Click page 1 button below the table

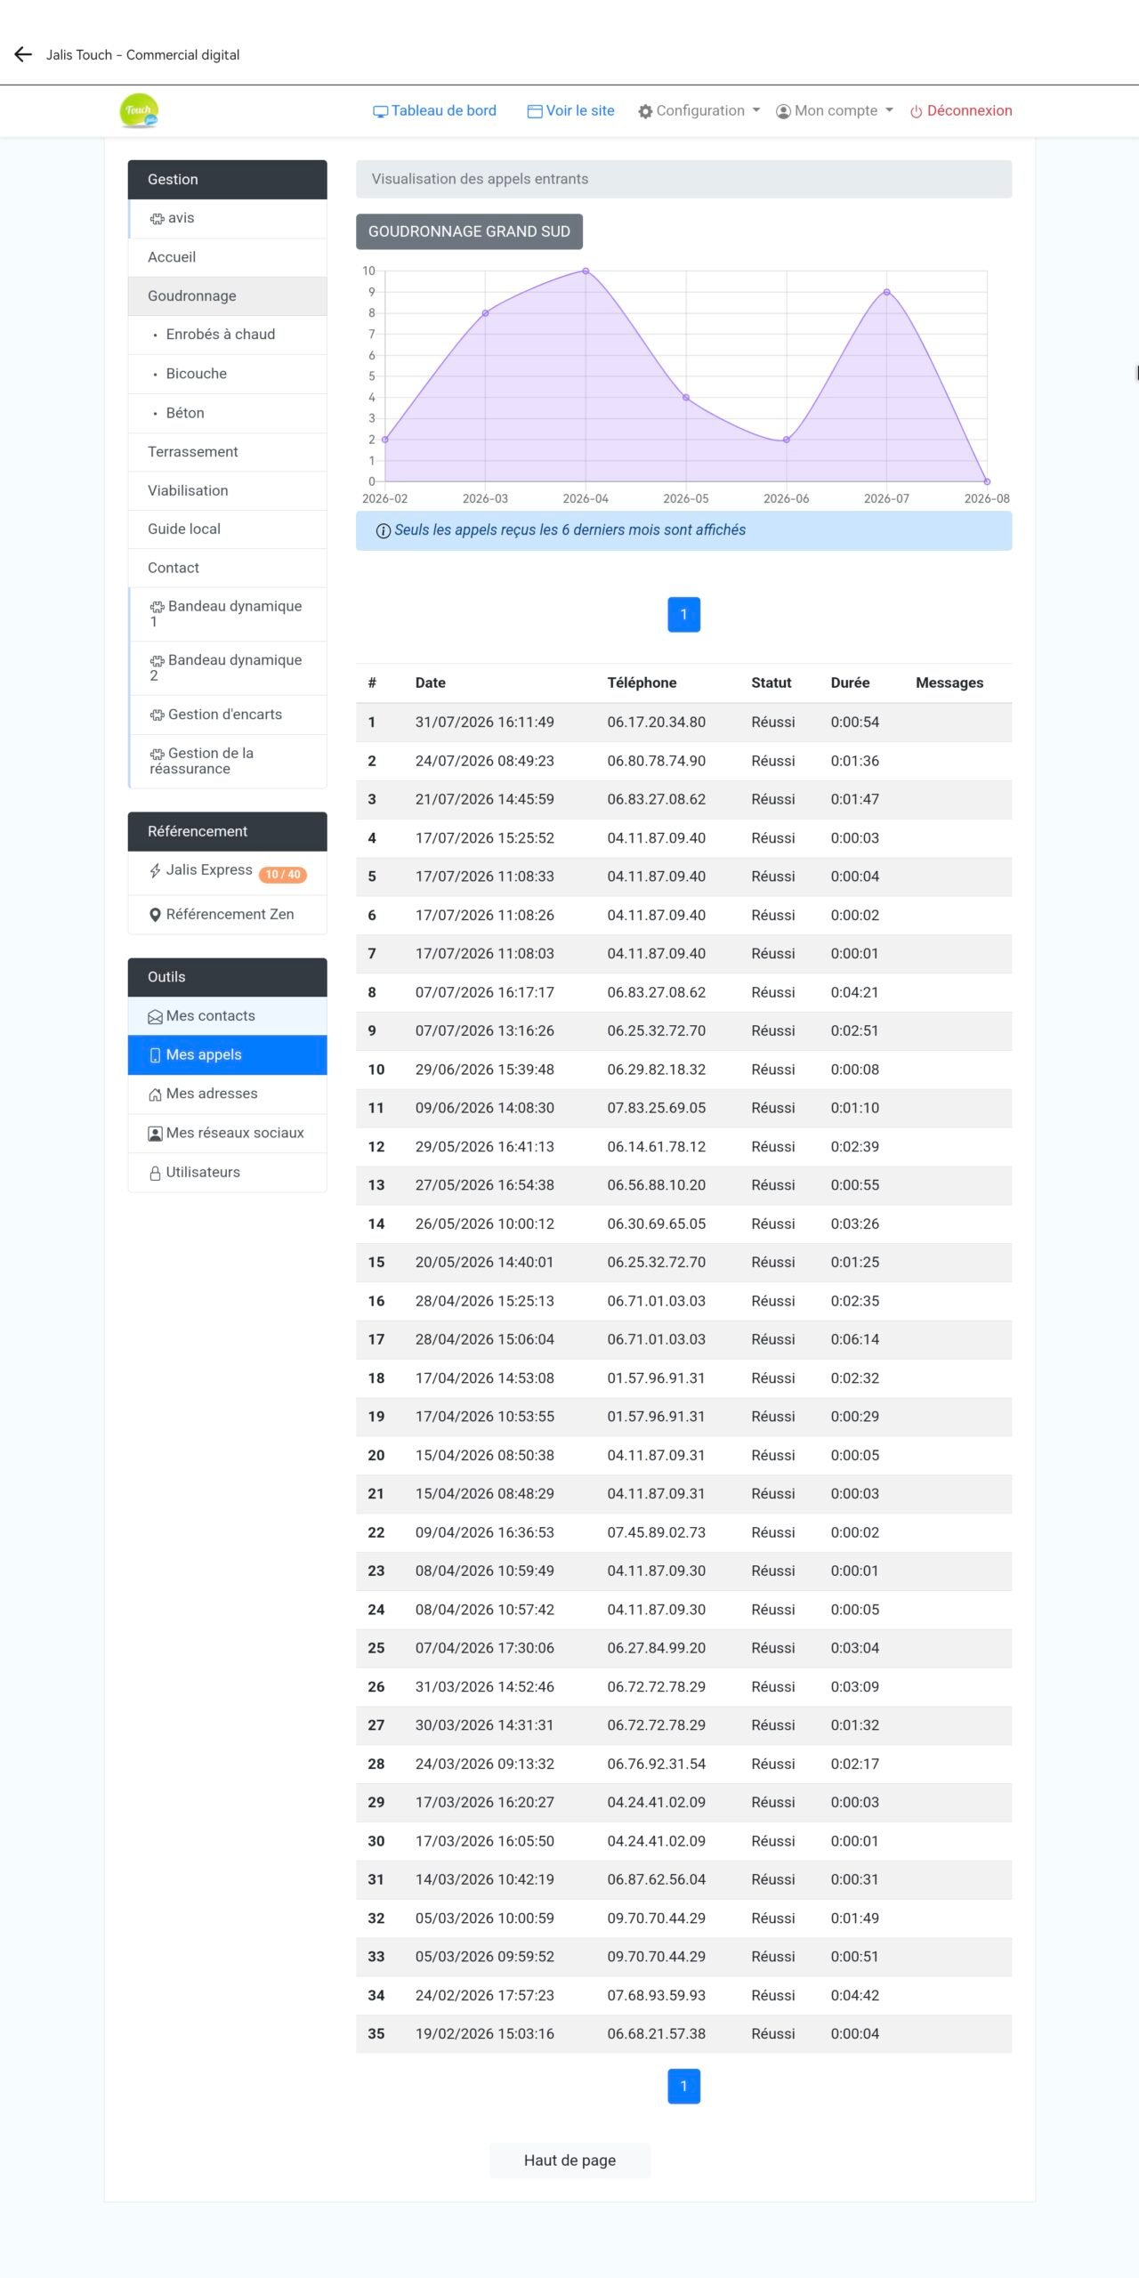point(683,2086)
